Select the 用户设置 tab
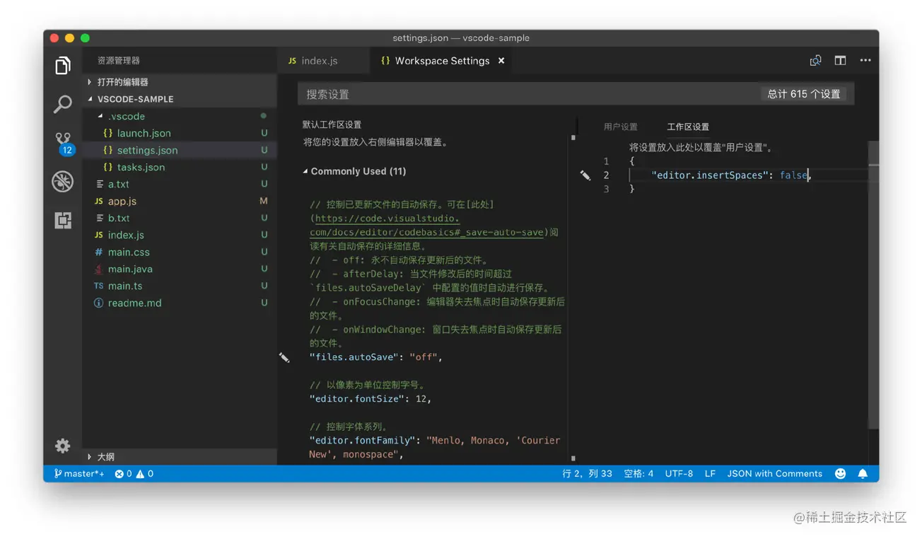Image resolution: width=922 pixels, height=539 pixels. pyautogui.click(x=620, y=127)
